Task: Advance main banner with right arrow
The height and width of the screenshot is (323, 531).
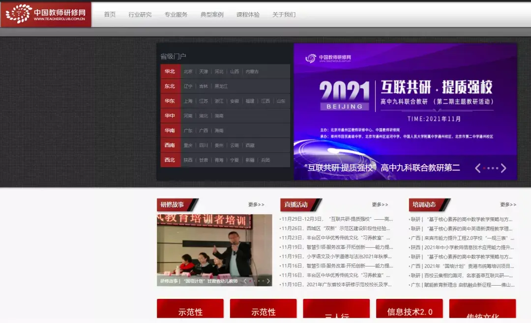Action: (x=503, y=168)
